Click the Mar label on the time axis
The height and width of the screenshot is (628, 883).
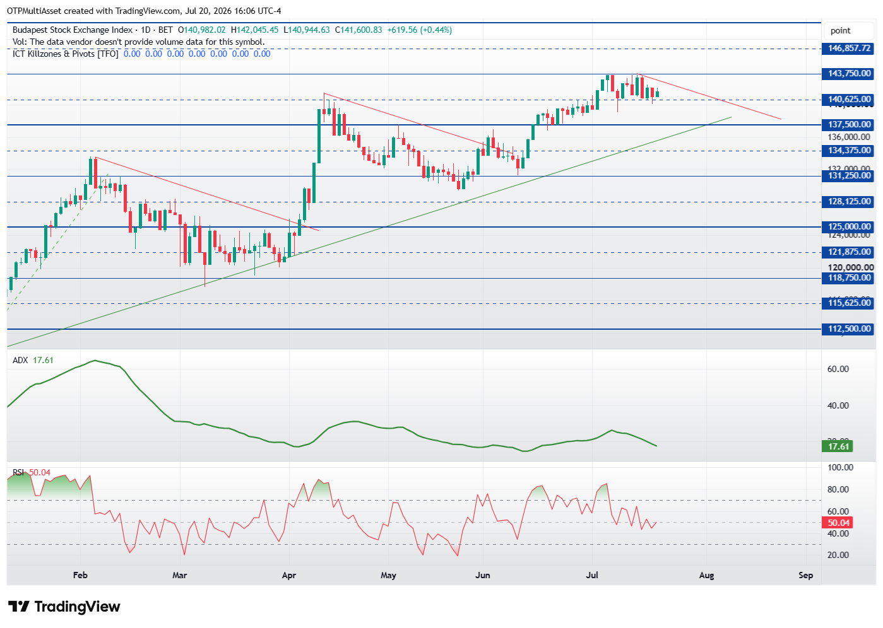(180, 575)
